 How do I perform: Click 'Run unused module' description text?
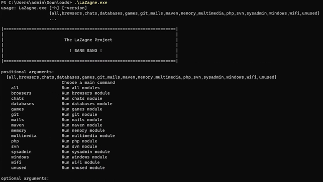[x=83, y=168]
